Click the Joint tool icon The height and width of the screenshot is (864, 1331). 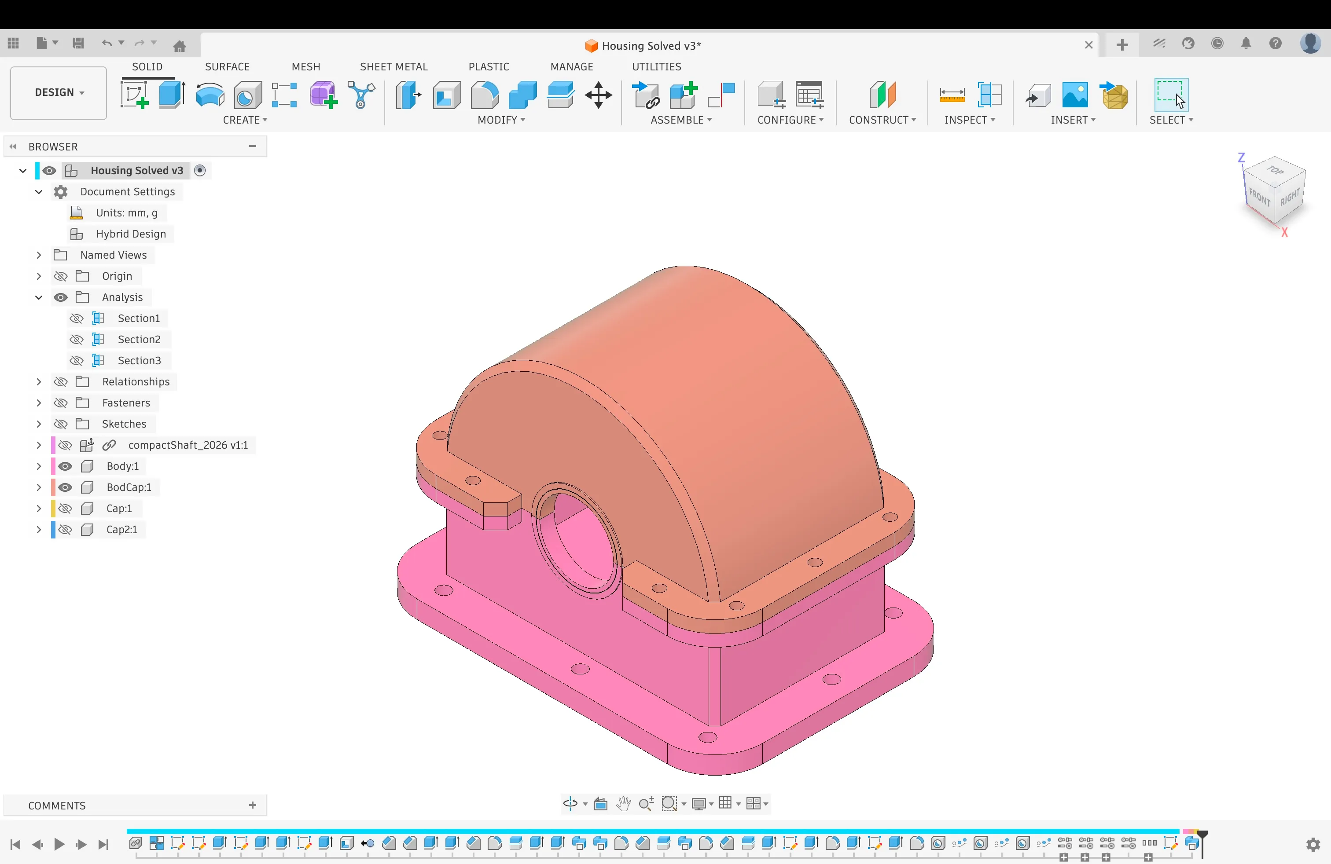(x=721, y=95)
